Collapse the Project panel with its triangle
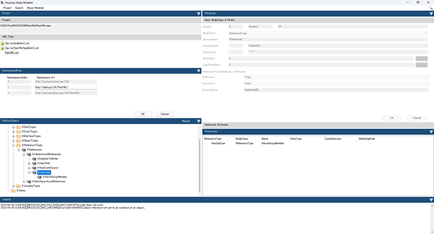The width and height of the screenshot is (434, 234). [198, 13]
